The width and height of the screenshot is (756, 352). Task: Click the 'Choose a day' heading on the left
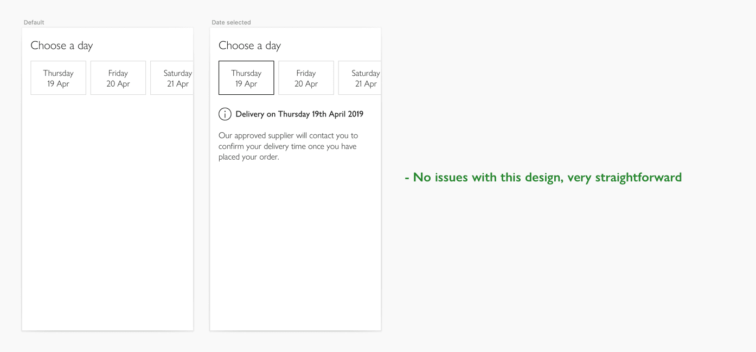pyautogui.click(x=61, y=45)
